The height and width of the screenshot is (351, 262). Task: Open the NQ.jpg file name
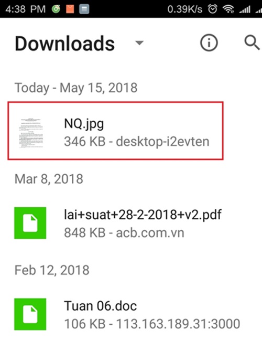[84, 124]
